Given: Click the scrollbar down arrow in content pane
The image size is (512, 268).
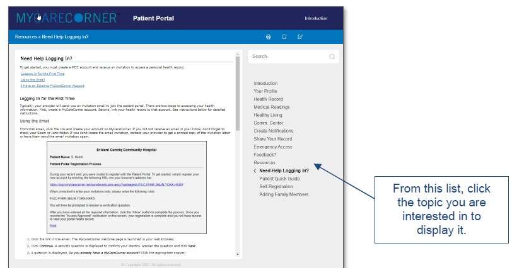Looking at the screenshot, I should (237, 254).
